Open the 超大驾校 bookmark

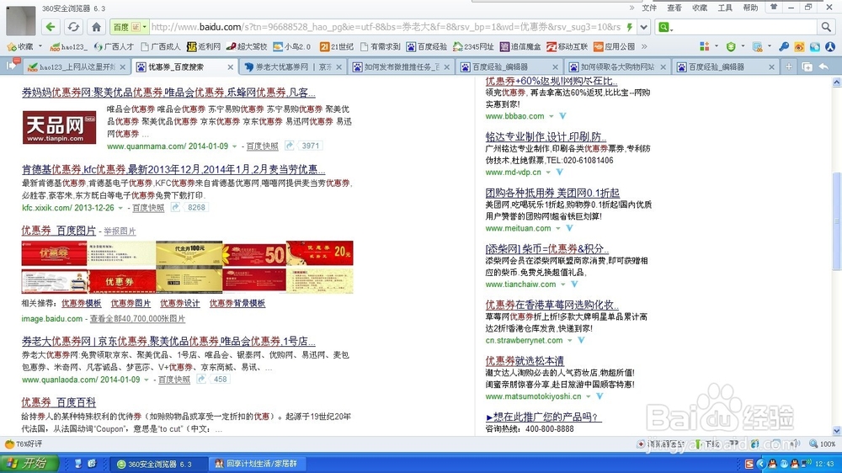pos(247,46)
